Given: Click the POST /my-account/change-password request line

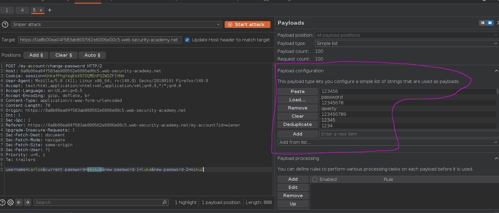Looking at the screenshot, I should pos(54,66).
